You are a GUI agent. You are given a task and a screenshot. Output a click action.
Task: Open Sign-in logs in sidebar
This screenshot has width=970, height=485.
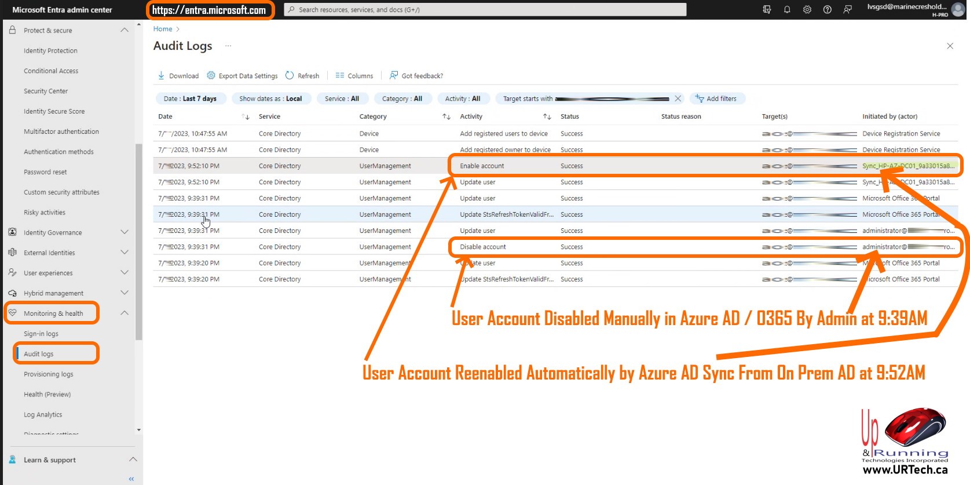(41, 334)
